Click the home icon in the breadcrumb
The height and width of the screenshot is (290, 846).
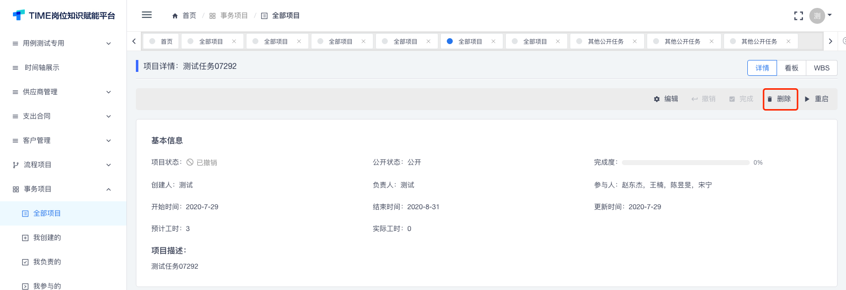click(175, 16)
